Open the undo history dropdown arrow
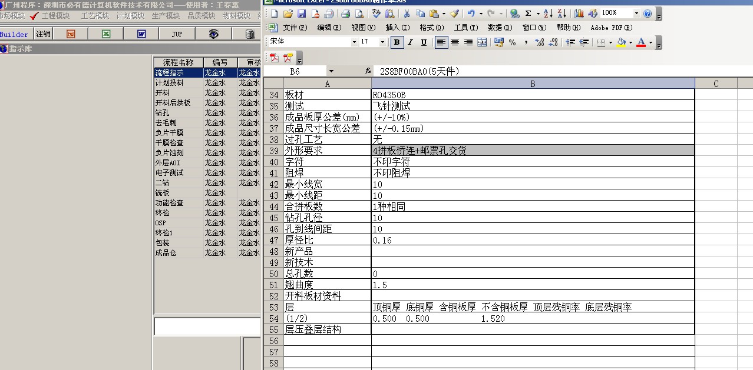Screen dimensions: 753x370 click(481, 13)
